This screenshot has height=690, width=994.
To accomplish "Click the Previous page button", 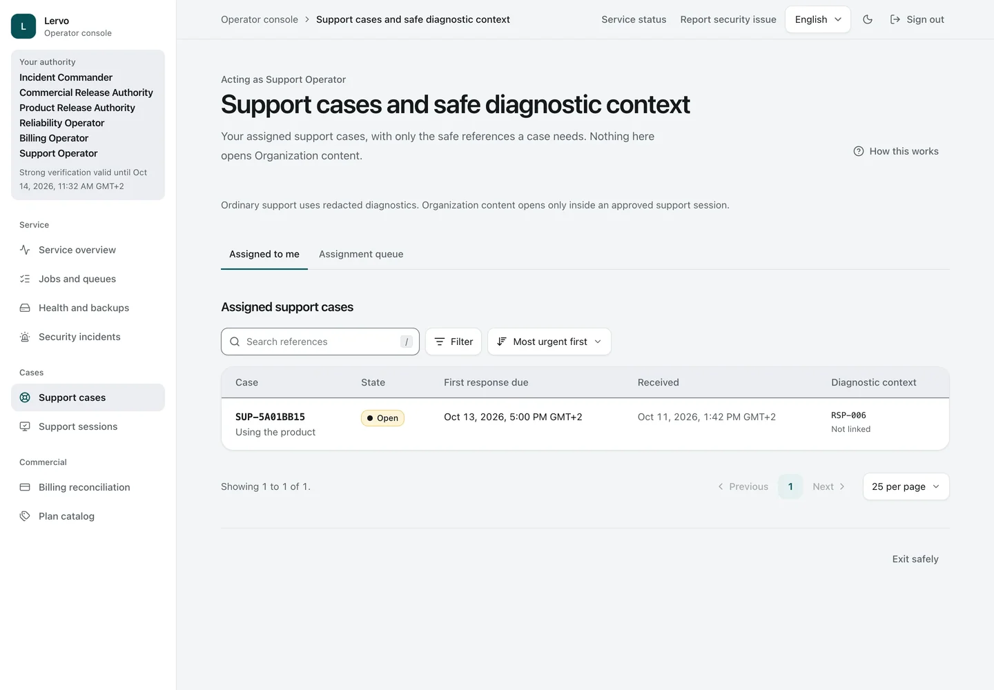I will pos(743,486).
